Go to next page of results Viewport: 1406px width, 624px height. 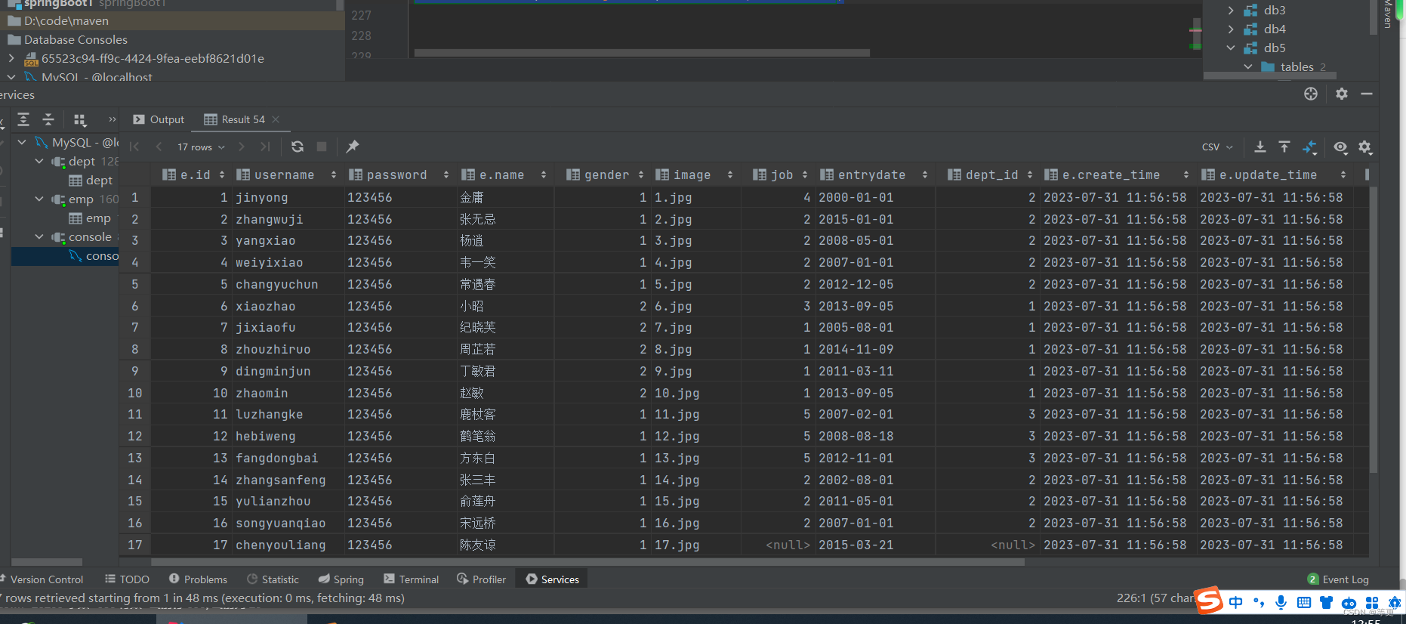[242, 147]
